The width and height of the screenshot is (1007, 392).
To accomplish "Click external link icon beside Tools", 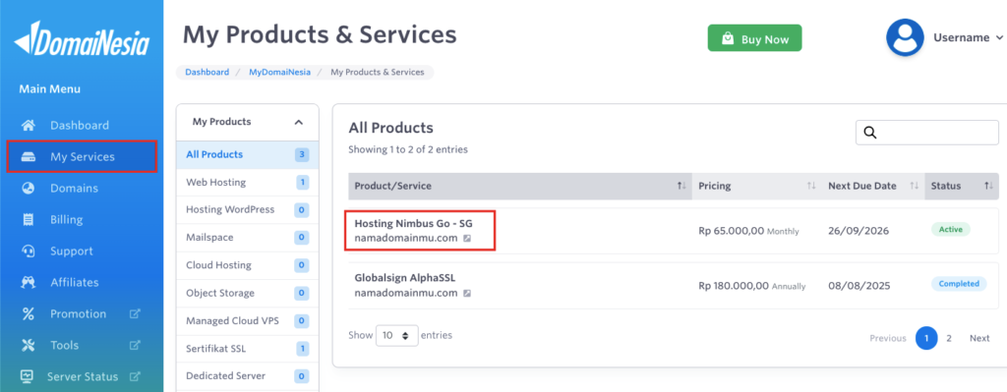I will pos(135,345).
